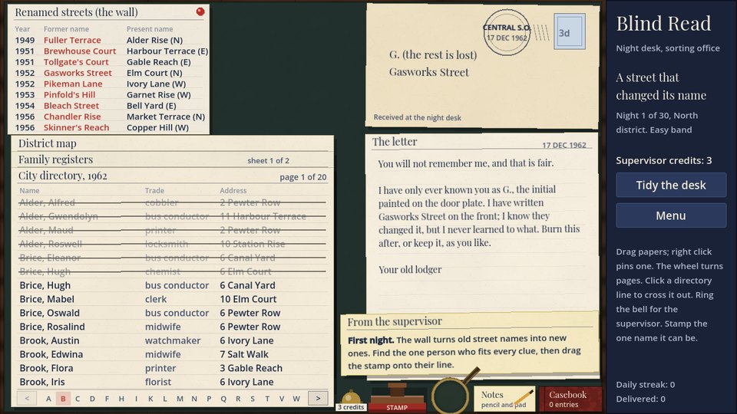The width and height of the screenshot is (737, 414).
Task: Jump to letter P in directory
Action: pos(209,399)
